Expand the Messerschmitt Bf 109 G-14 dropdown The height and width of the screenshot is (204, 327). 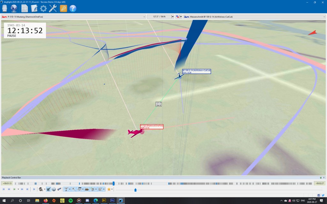tap(323, 17)
